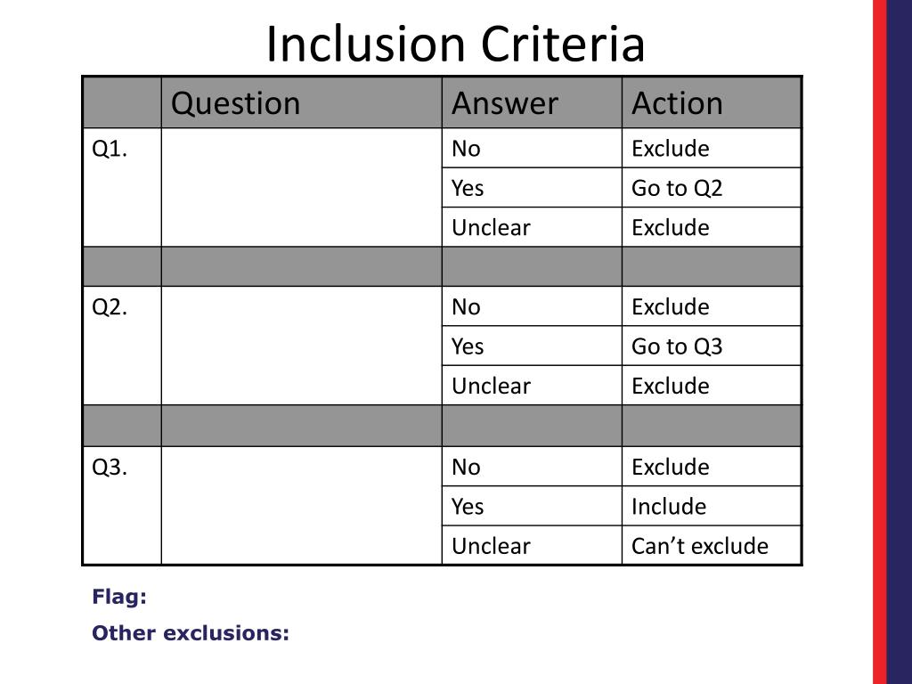Select the 'Go to Q3' action cell
The image size is (912, 684).
click(x=712, y=346)
